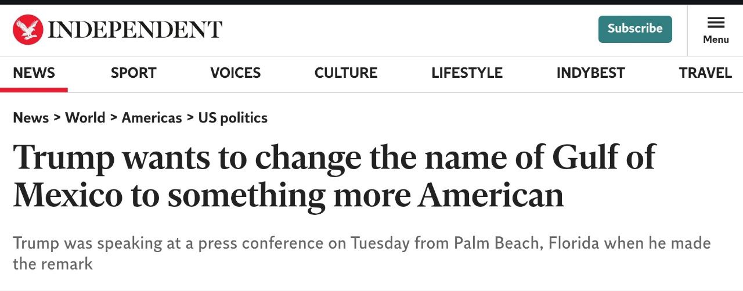
Task: Open the Travel section tab
Action: click(x=705, y=73)
